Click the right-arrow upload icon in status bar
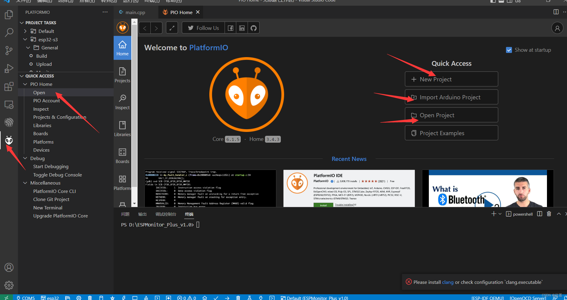The width and height of the screenshot is (567, 300). 227,298
